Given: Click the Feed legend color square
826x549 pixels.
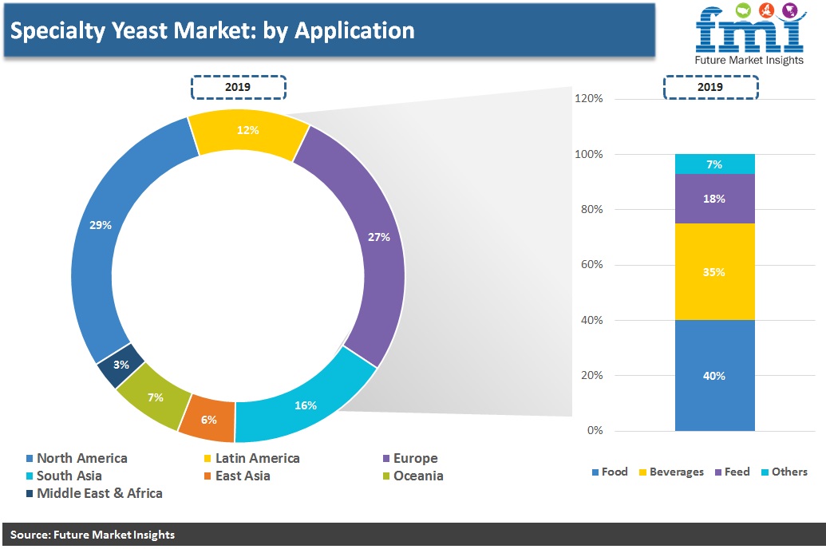Looking at the screenshot, I should click(x=718, y=472).
